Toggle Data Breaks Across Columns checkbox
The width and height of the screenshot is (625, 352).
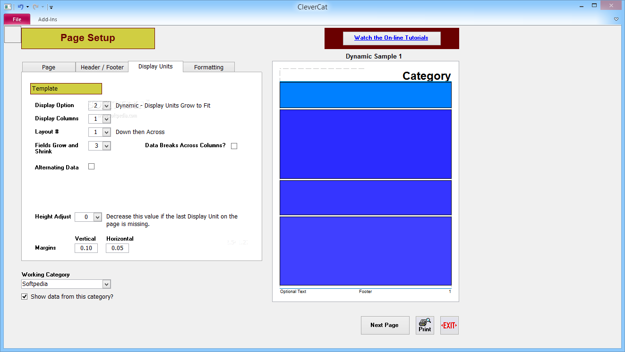click(x=234, y=146)
